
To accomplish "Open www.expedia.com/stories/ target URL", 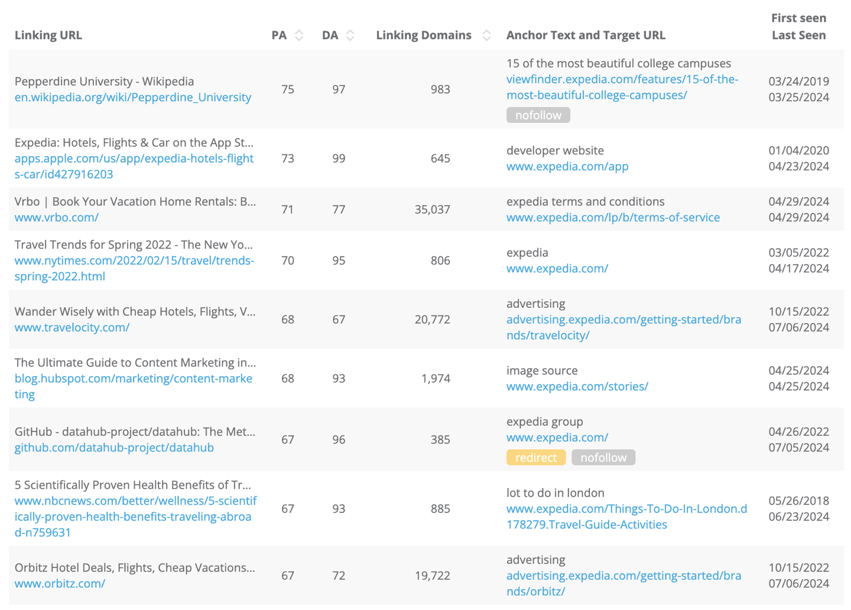I will click(577, 386).
